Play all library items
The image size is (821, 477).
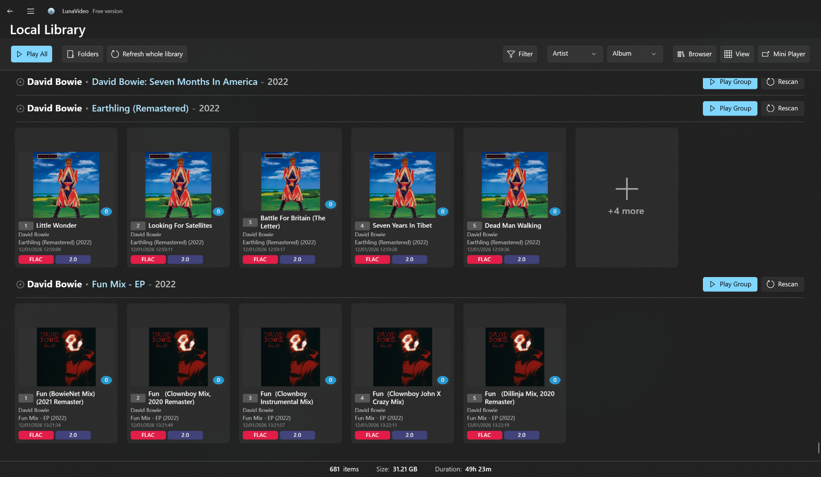(31, 54)
